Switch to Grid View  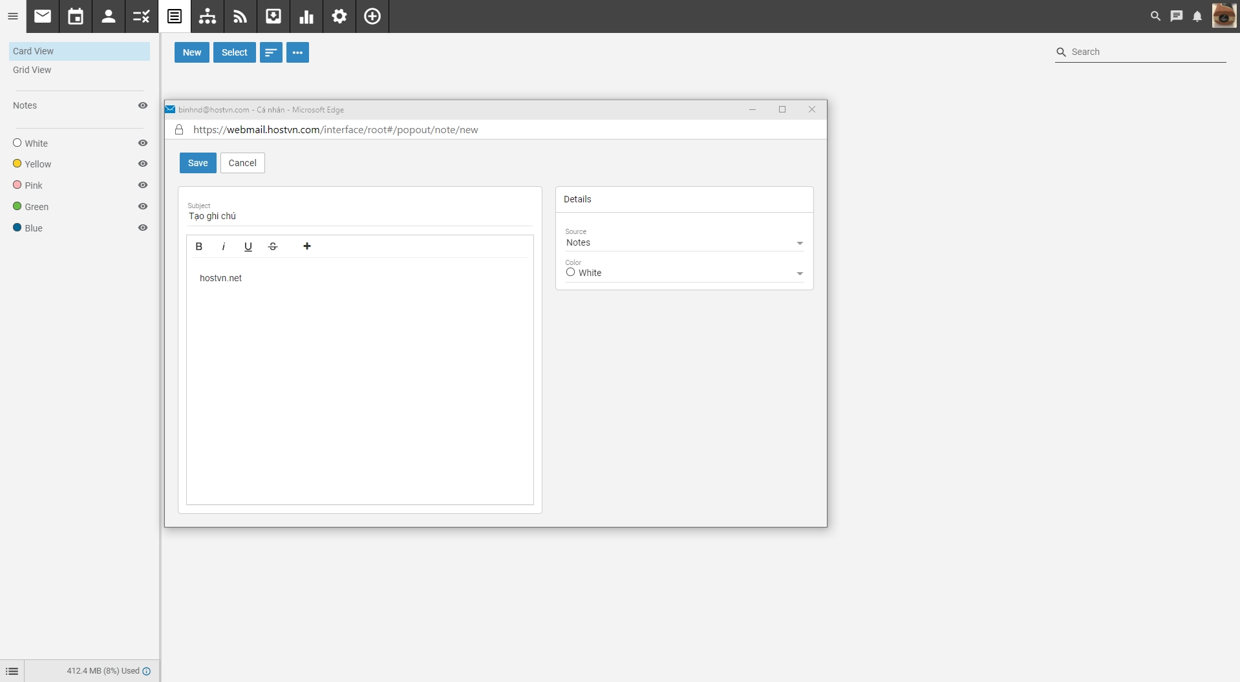[32, 70]
